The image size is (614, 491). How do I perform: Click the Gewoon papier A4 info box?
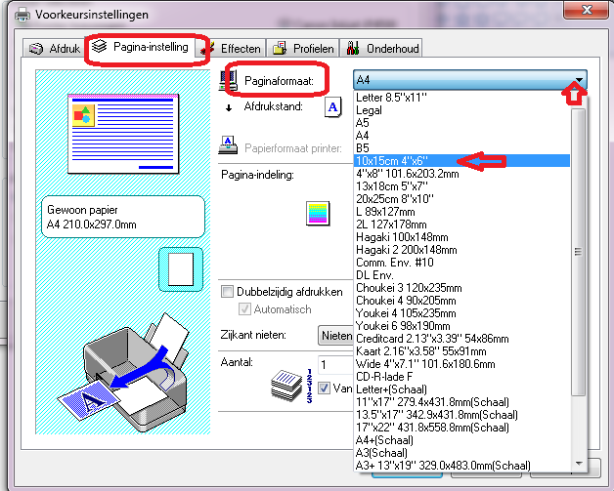[x=123, y=217]
